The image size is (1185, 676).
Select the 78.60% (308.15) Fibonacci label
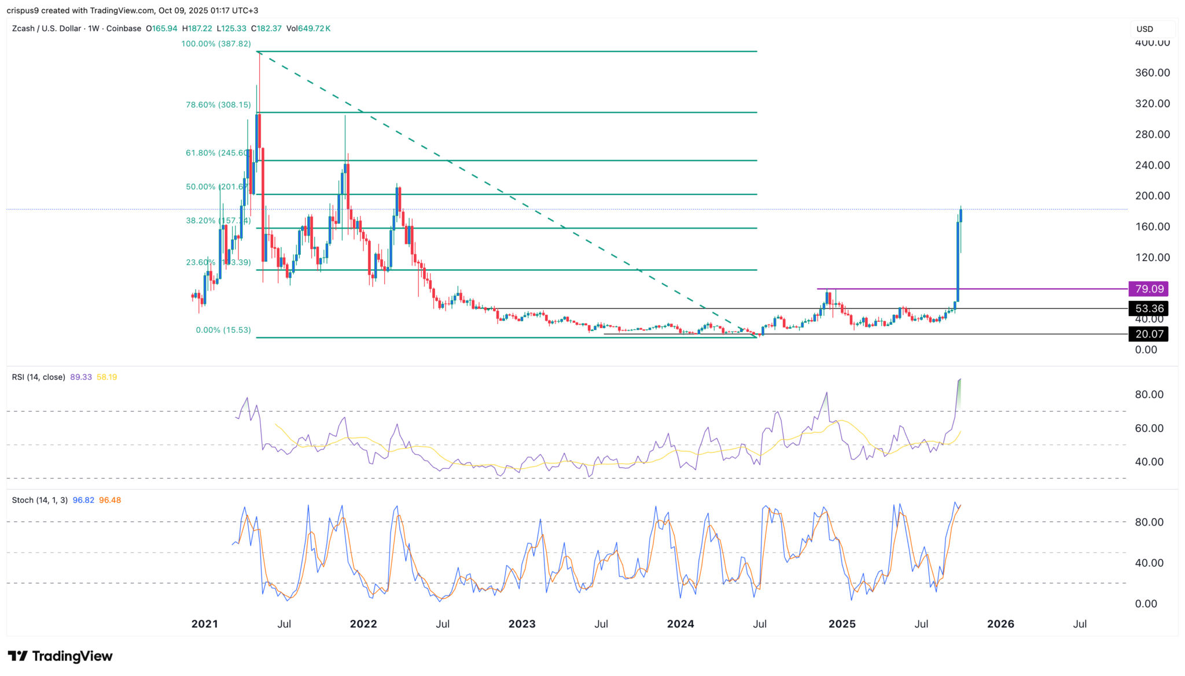tap(218, 105)
